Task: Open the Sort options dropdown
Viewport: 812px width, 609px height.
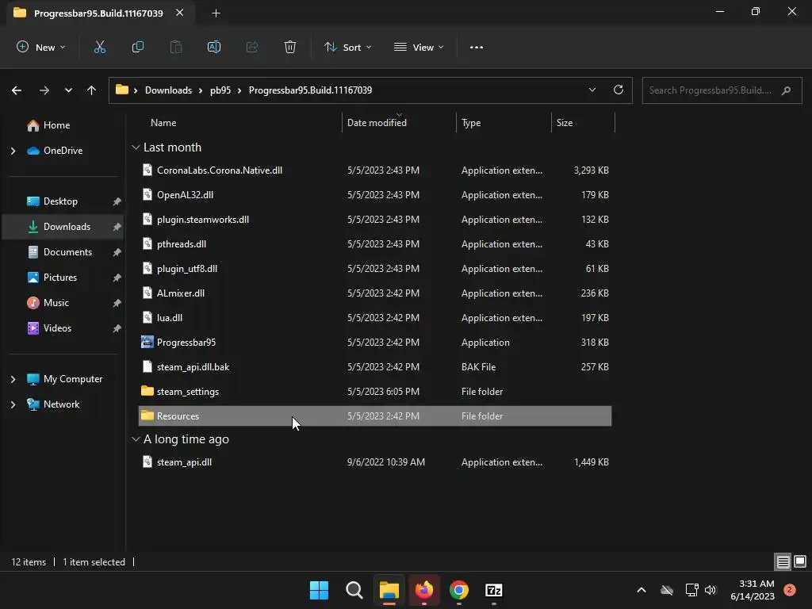Action: tap(347, 47)
